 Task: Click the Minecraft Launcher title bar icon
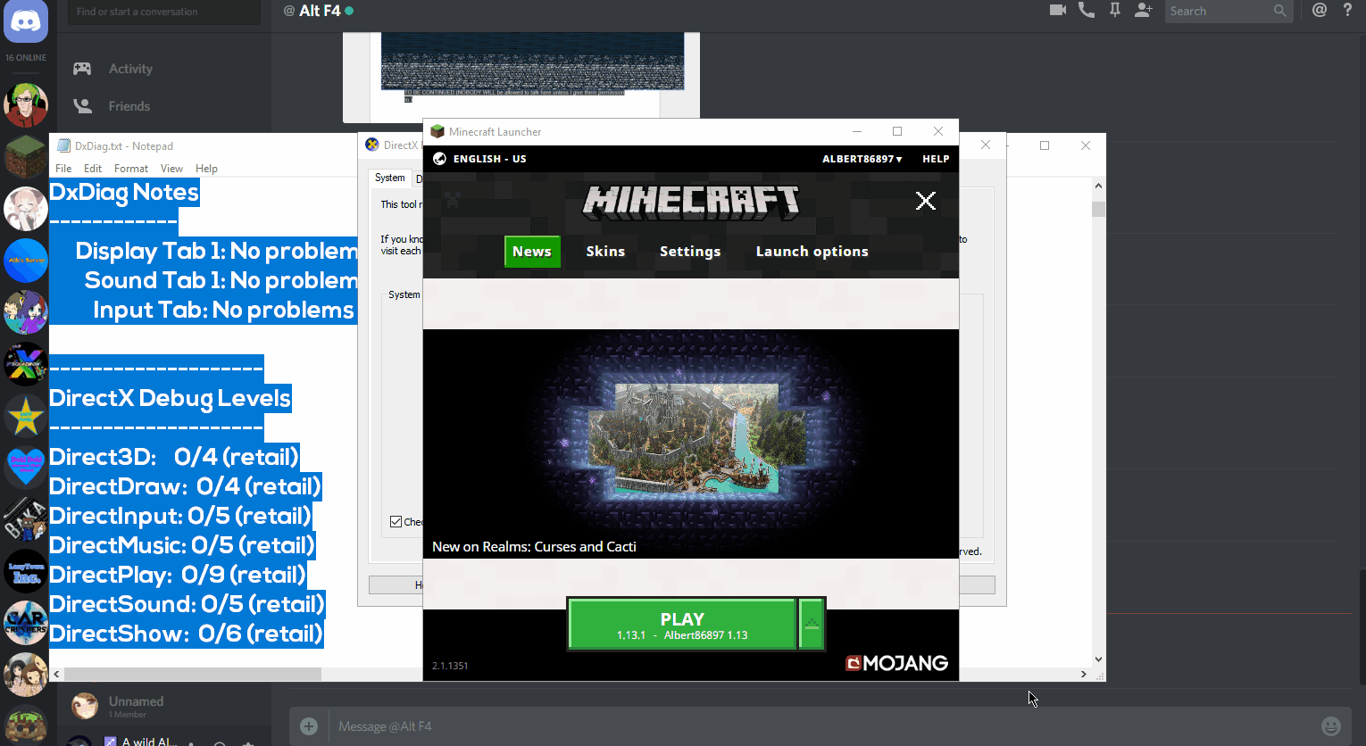pyautogui.click(x=437, y=131)
